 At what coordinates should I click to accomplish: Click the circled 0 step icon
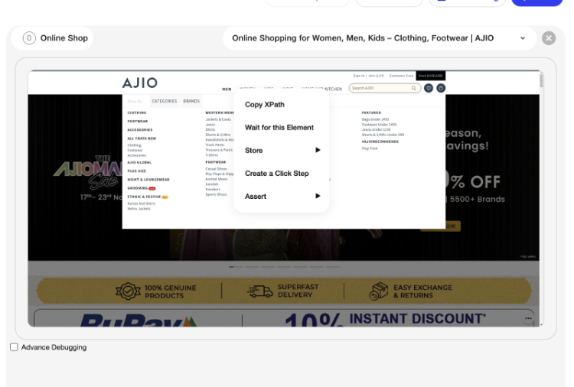29,38
